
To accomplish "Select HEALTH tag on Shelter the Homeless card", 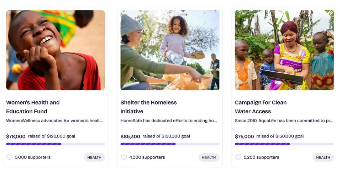I will [x=209, y=157].
